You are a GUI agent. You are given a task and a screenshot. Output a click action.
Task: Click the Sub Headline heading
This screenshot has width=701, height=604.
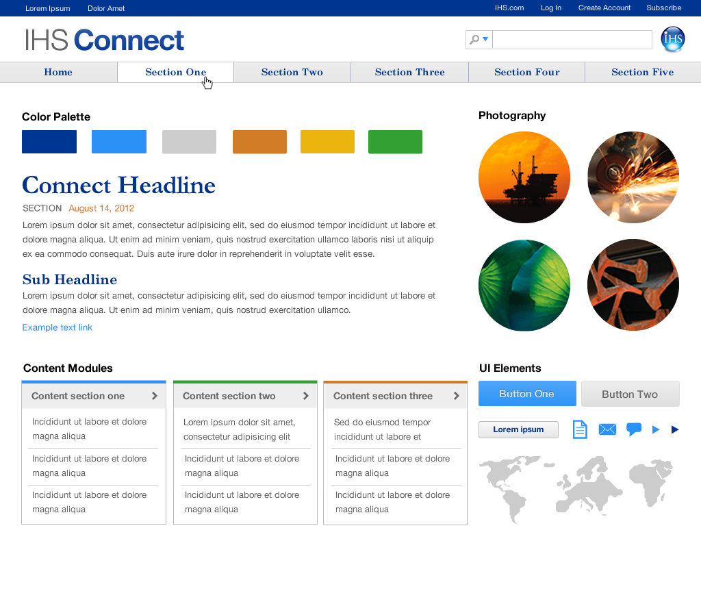pos(70,279)
